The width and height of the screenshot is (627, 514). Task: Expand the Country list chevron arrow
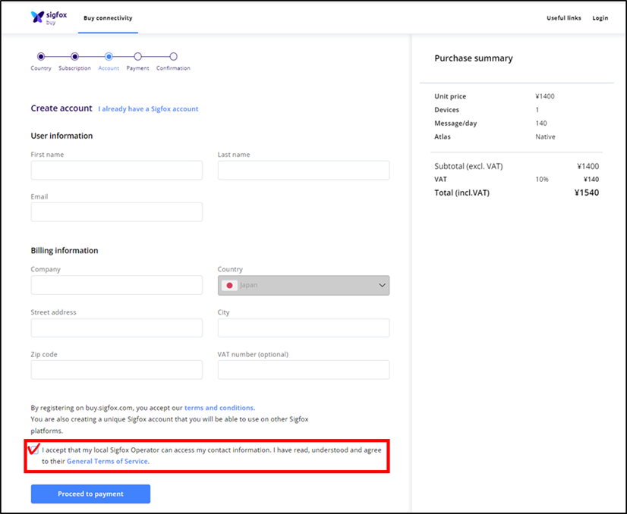[x=382, y=285]
